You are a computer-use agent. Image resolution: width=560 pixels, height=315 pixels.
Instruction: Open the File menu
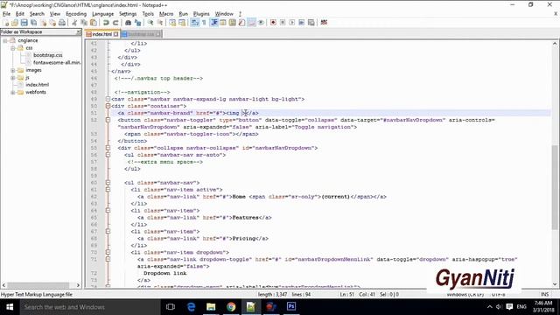6,14
